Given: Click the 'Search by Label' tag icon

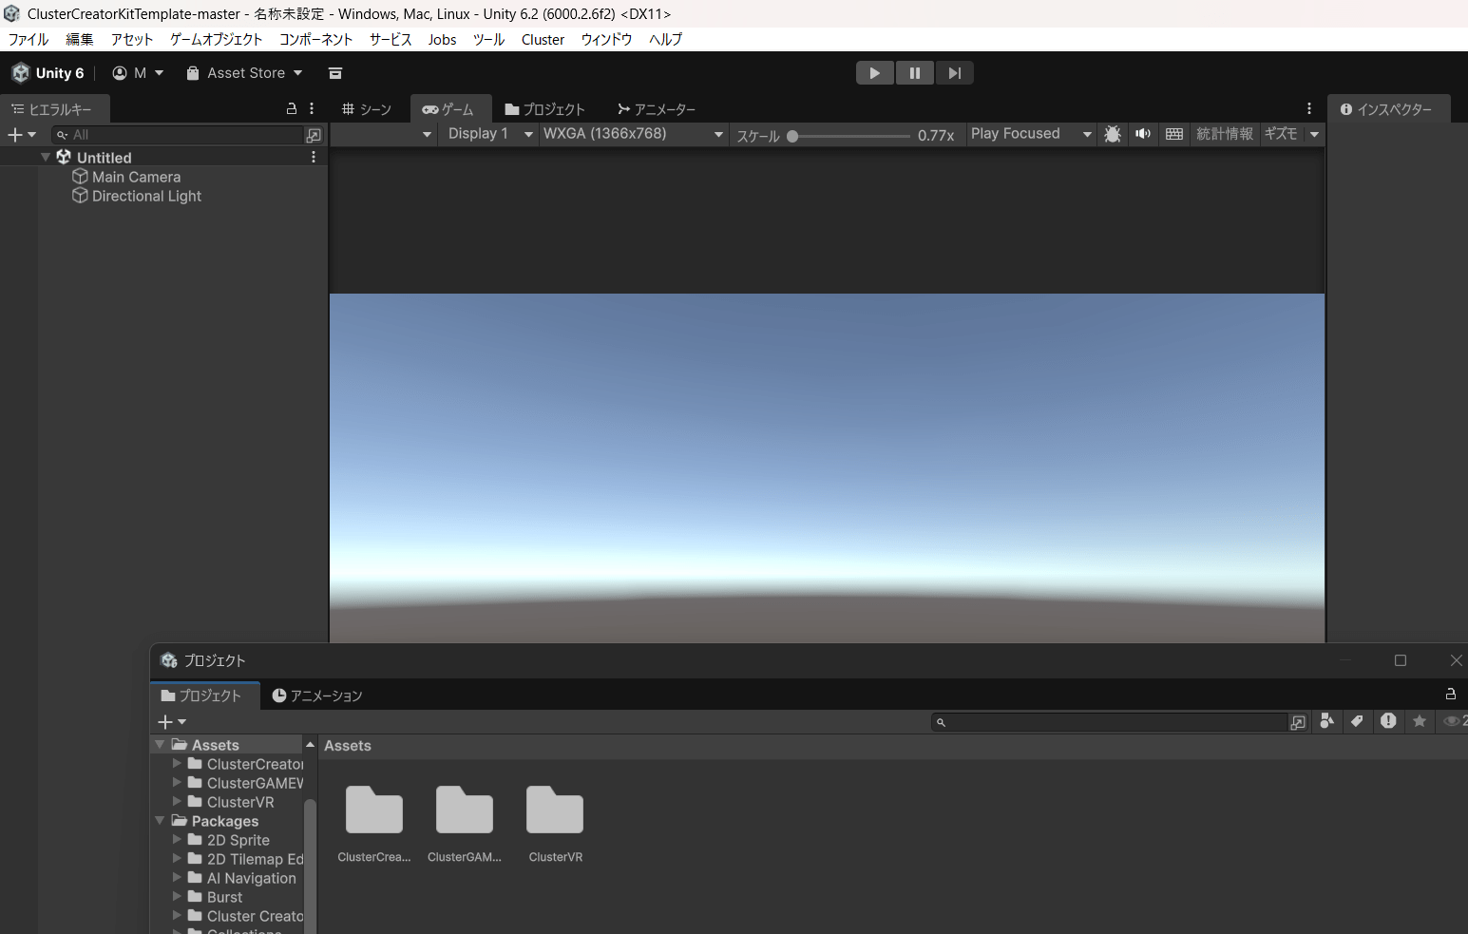Looking at the screenshot, I should pyautogui.click(x=1357, y=721).
